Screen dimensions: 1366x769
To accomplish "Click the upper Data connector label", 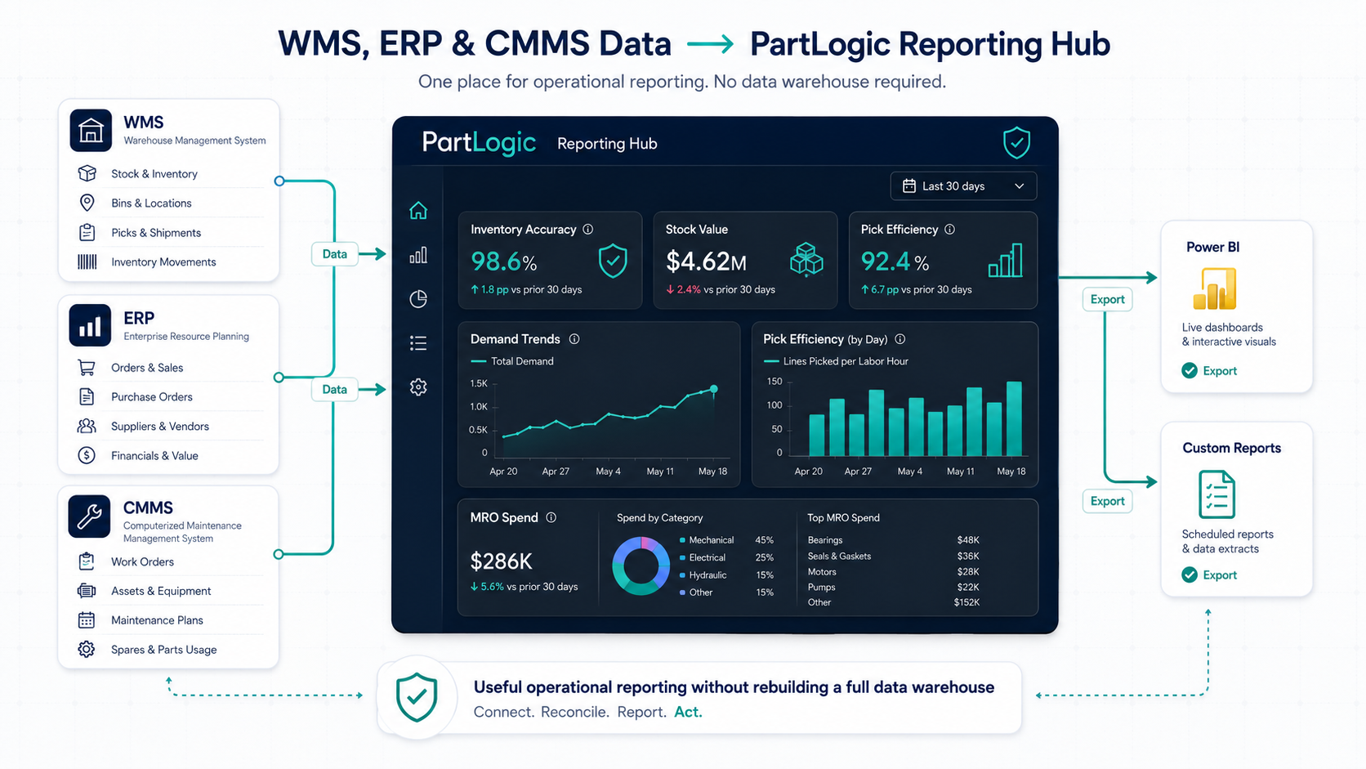I will click(334, 254).
